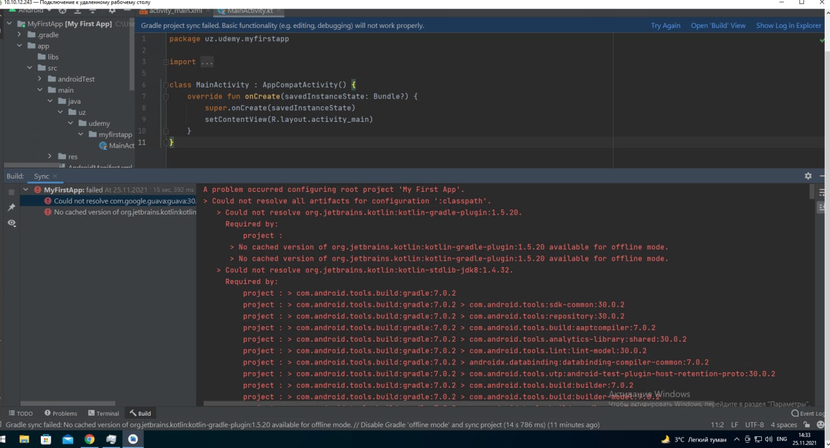Open the 'Build' View link
The height and width of the screenshot is (448, 830).
click(718, 26)
